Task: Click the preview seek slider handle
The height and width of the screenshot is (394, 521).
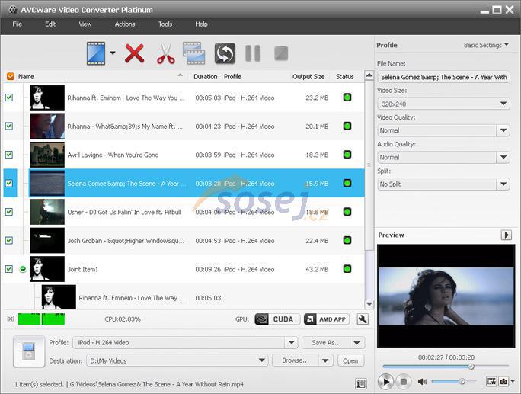Action: click(x=471, y=367)
